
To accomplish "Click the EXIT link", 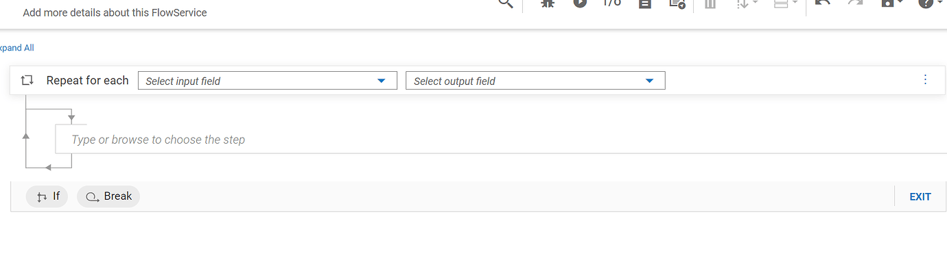I will 920,196.
